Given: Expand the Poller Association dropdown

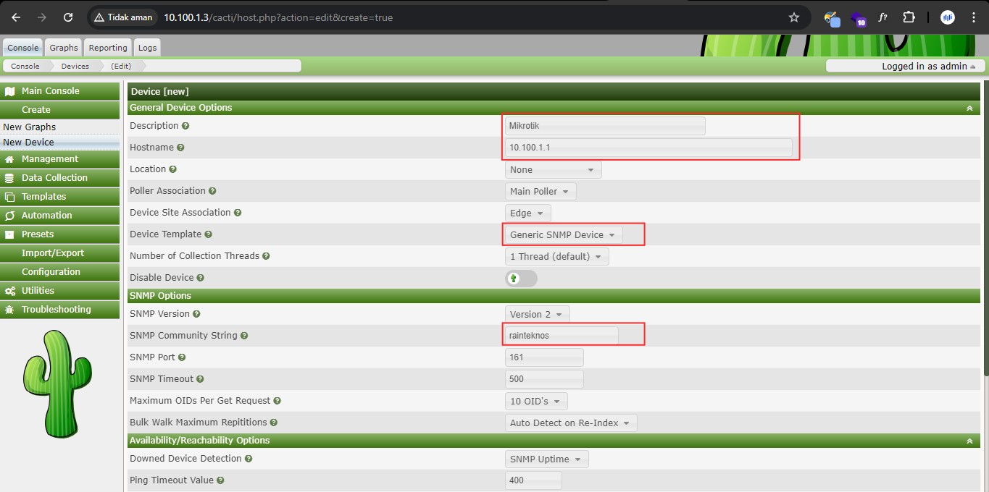Looking at the screenshot, I should click(540, 191).
